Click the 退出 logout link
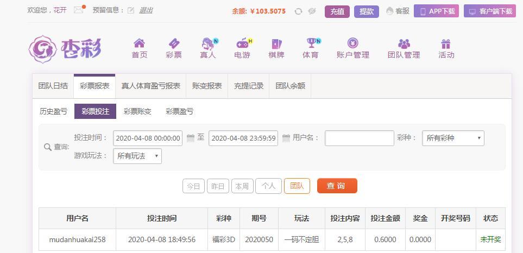This screenshot has width=523, height=253. click(x=146, y=10)
